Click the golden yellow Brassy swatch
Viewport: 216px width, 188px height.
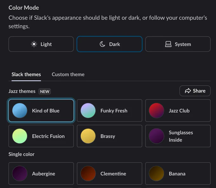tap(88, 136)
